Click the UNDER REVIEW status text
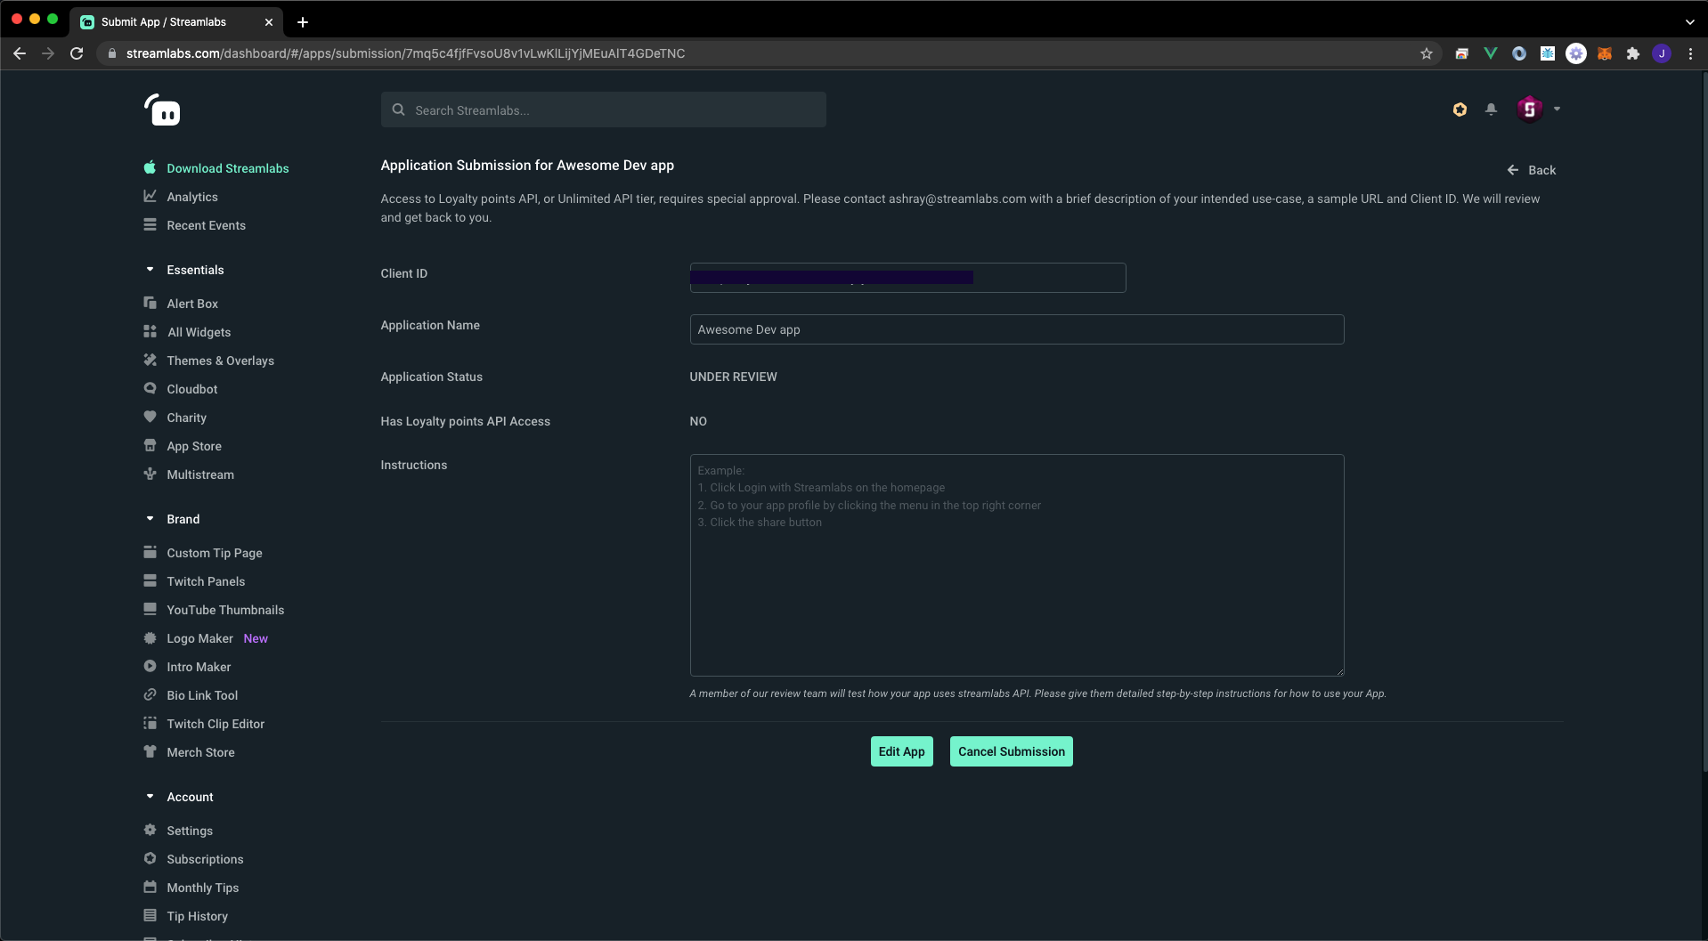This screenshot has width=1708, height=941. pyautogui.click(x=733, y=377)
